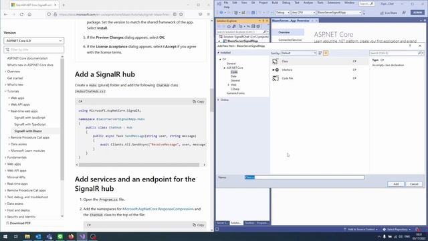Open the SignalR with JavaScript tutorial
The image size is (428, 241).
(29, 118)
